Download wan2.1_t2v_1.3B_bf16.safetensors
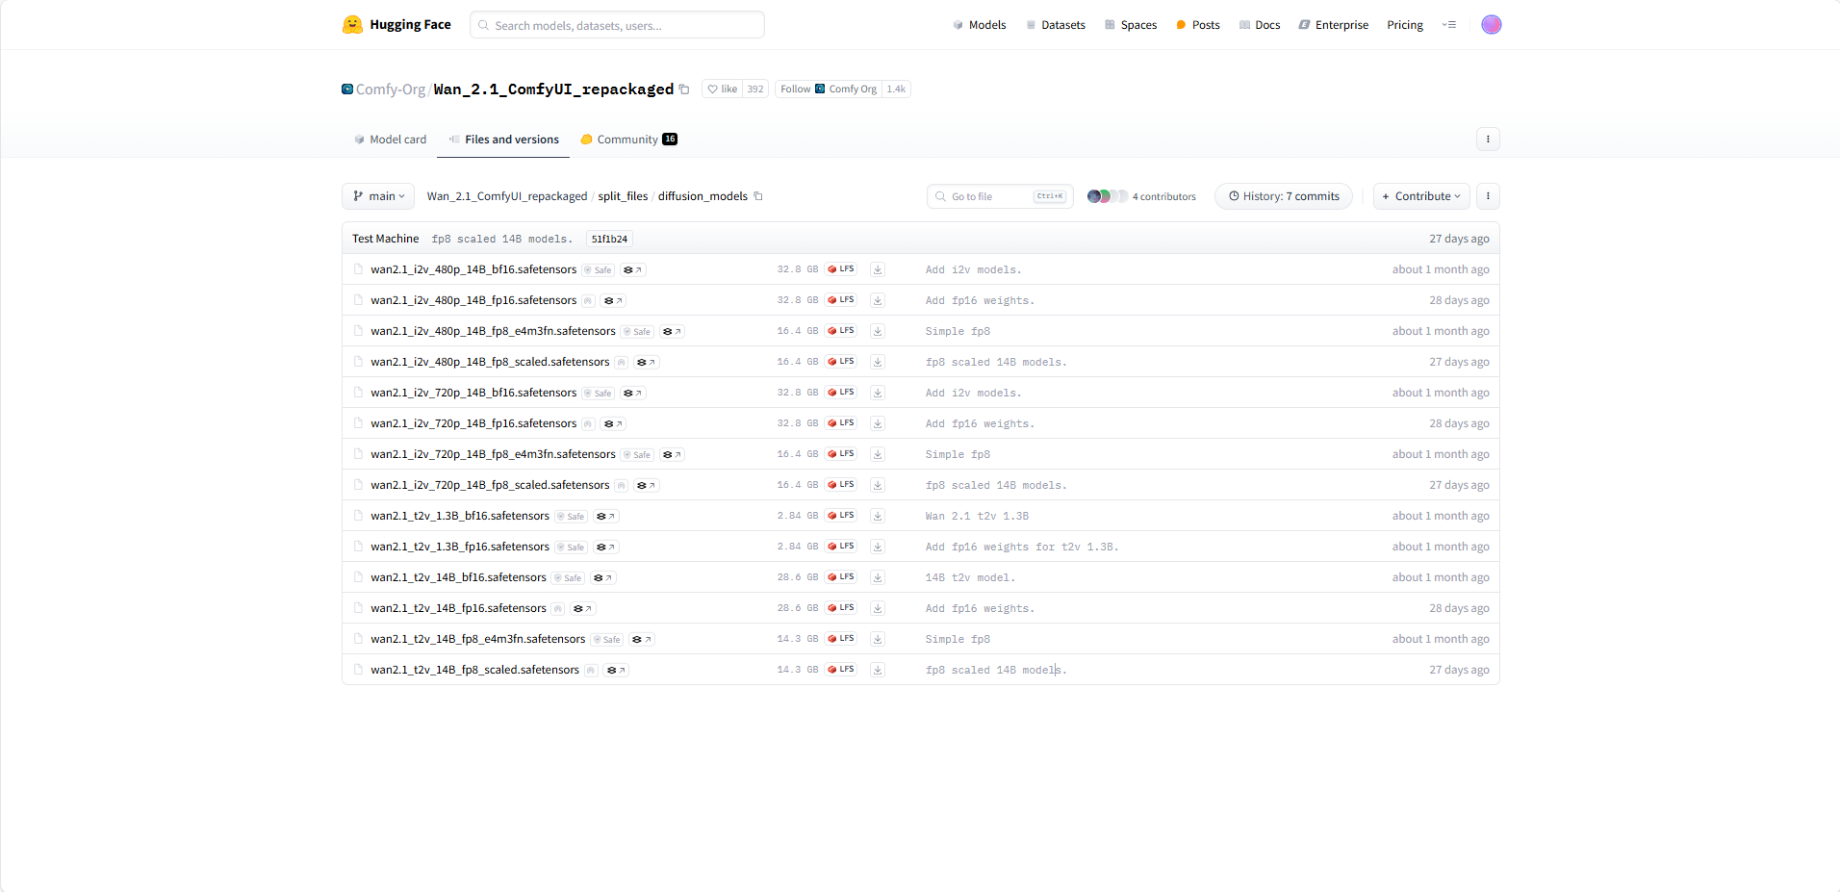Image resolution: width=1840 pixels, height=892 pixels. coord(878,516)
